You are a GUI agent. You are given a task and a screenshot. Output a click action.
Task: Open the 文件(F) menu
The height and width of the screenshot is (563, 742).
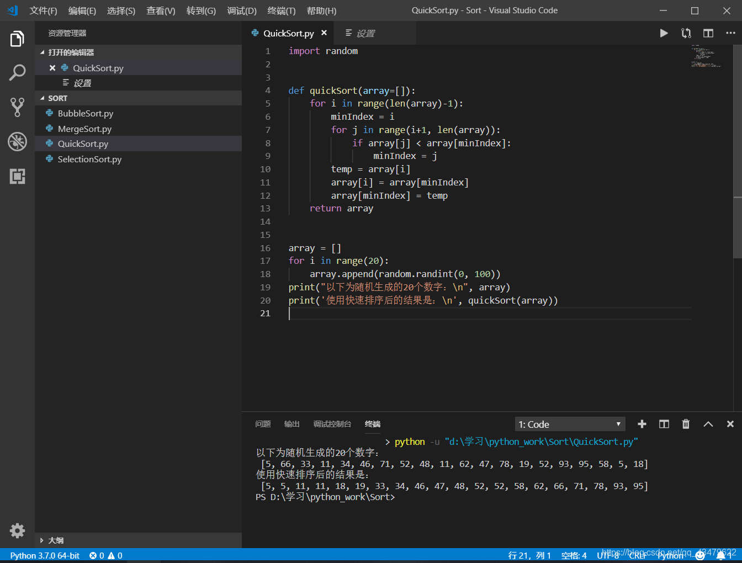(x=43, y=10)
